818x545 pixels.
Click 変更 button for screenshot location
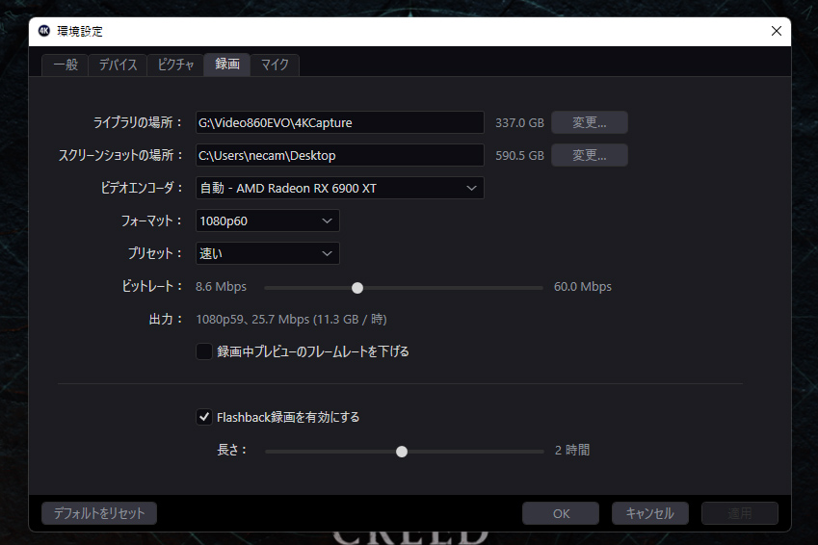[590, 155]
